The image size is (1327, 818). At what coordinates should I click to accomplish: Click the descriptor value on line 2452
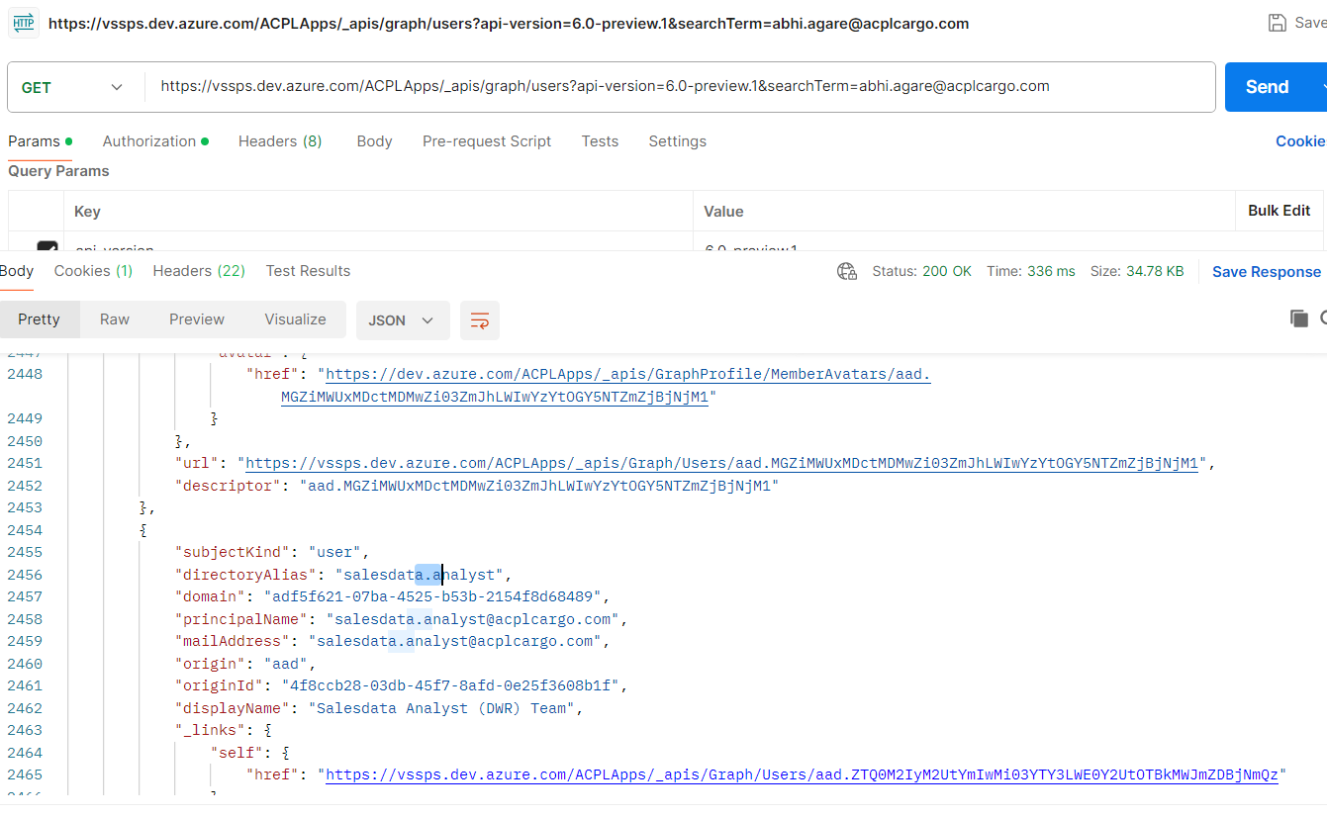tap(537, 486)
